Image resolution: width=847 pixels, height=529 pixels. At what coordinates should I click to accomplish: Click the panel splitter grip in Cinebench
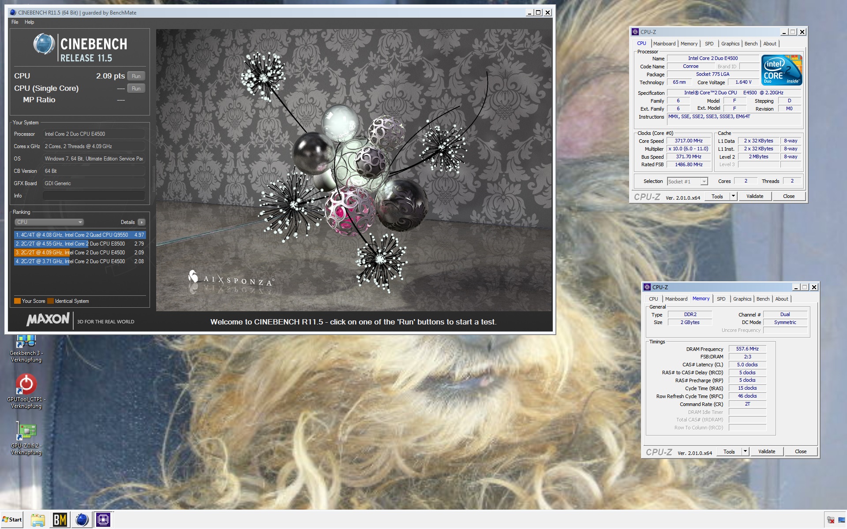[x=154, y=179]
